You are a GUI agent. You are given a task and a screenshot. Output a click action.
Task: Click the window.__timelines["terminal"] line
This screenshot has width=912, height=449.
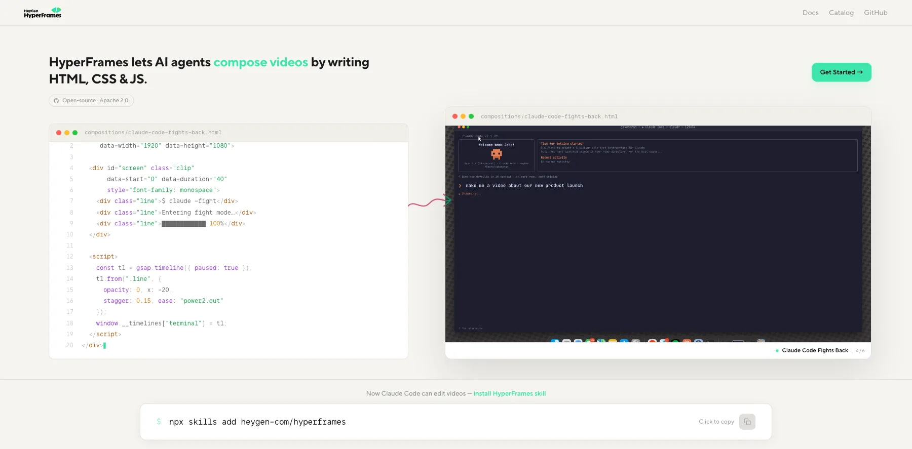pos(161,323)
